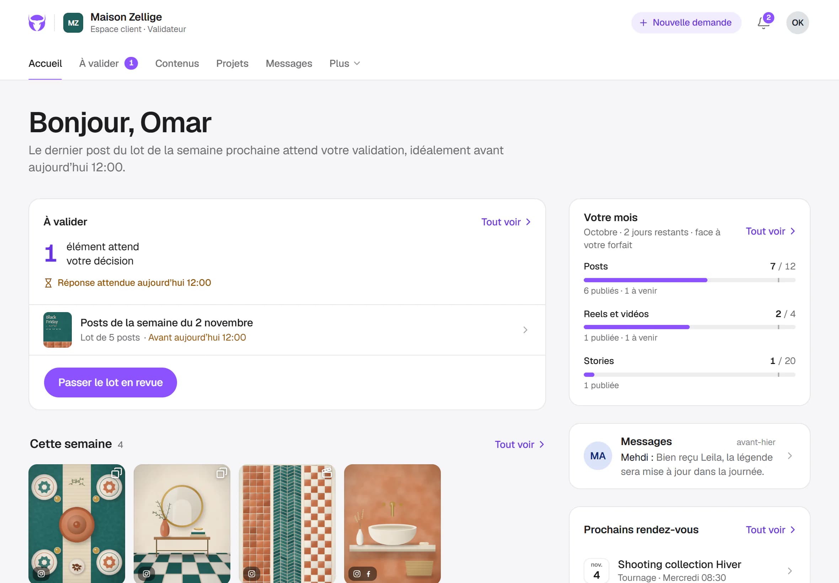The width and height of the screenshot is (839, 583).
Task: Click the MA avatar in Messages card
Action: (598, 455)
